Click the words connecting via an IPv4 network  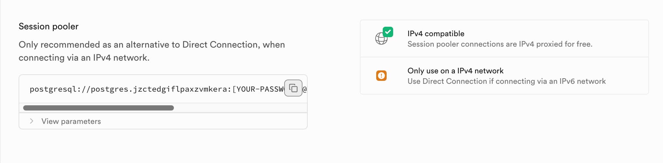(84, 58)
